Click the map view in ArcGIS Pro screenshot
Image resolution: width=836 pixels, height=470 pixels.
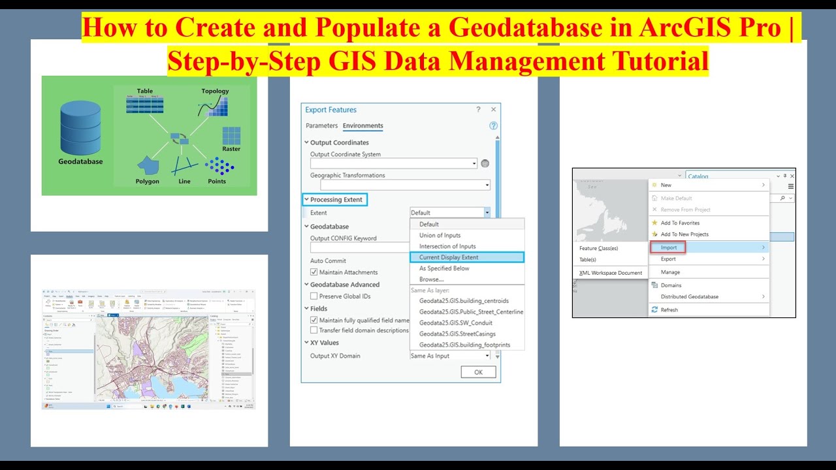(x=152, y=356)
